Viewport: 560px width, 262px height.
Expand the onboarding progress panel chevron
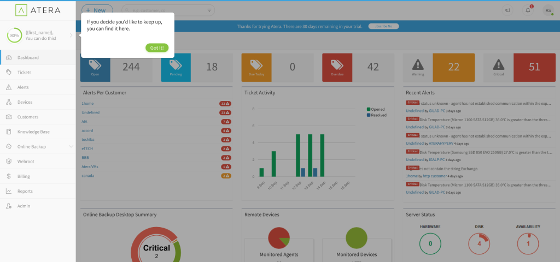pyautogui.click(x=71, y=35)
